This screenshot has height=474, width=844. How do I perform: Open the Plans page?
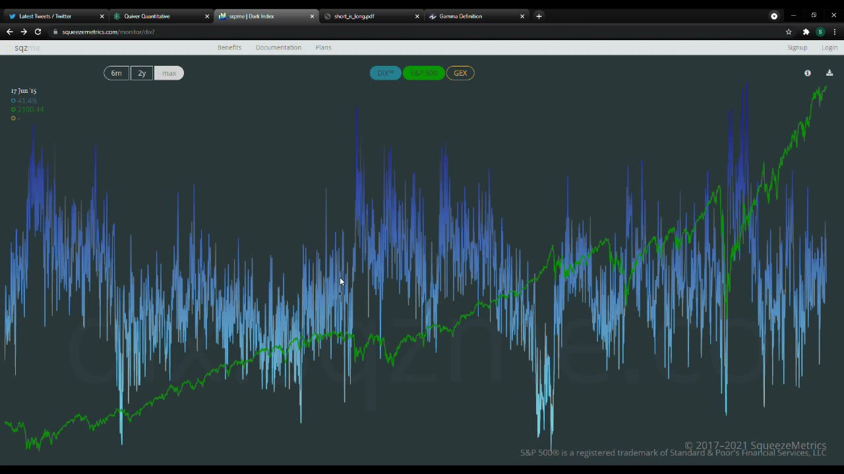(323, 47)
